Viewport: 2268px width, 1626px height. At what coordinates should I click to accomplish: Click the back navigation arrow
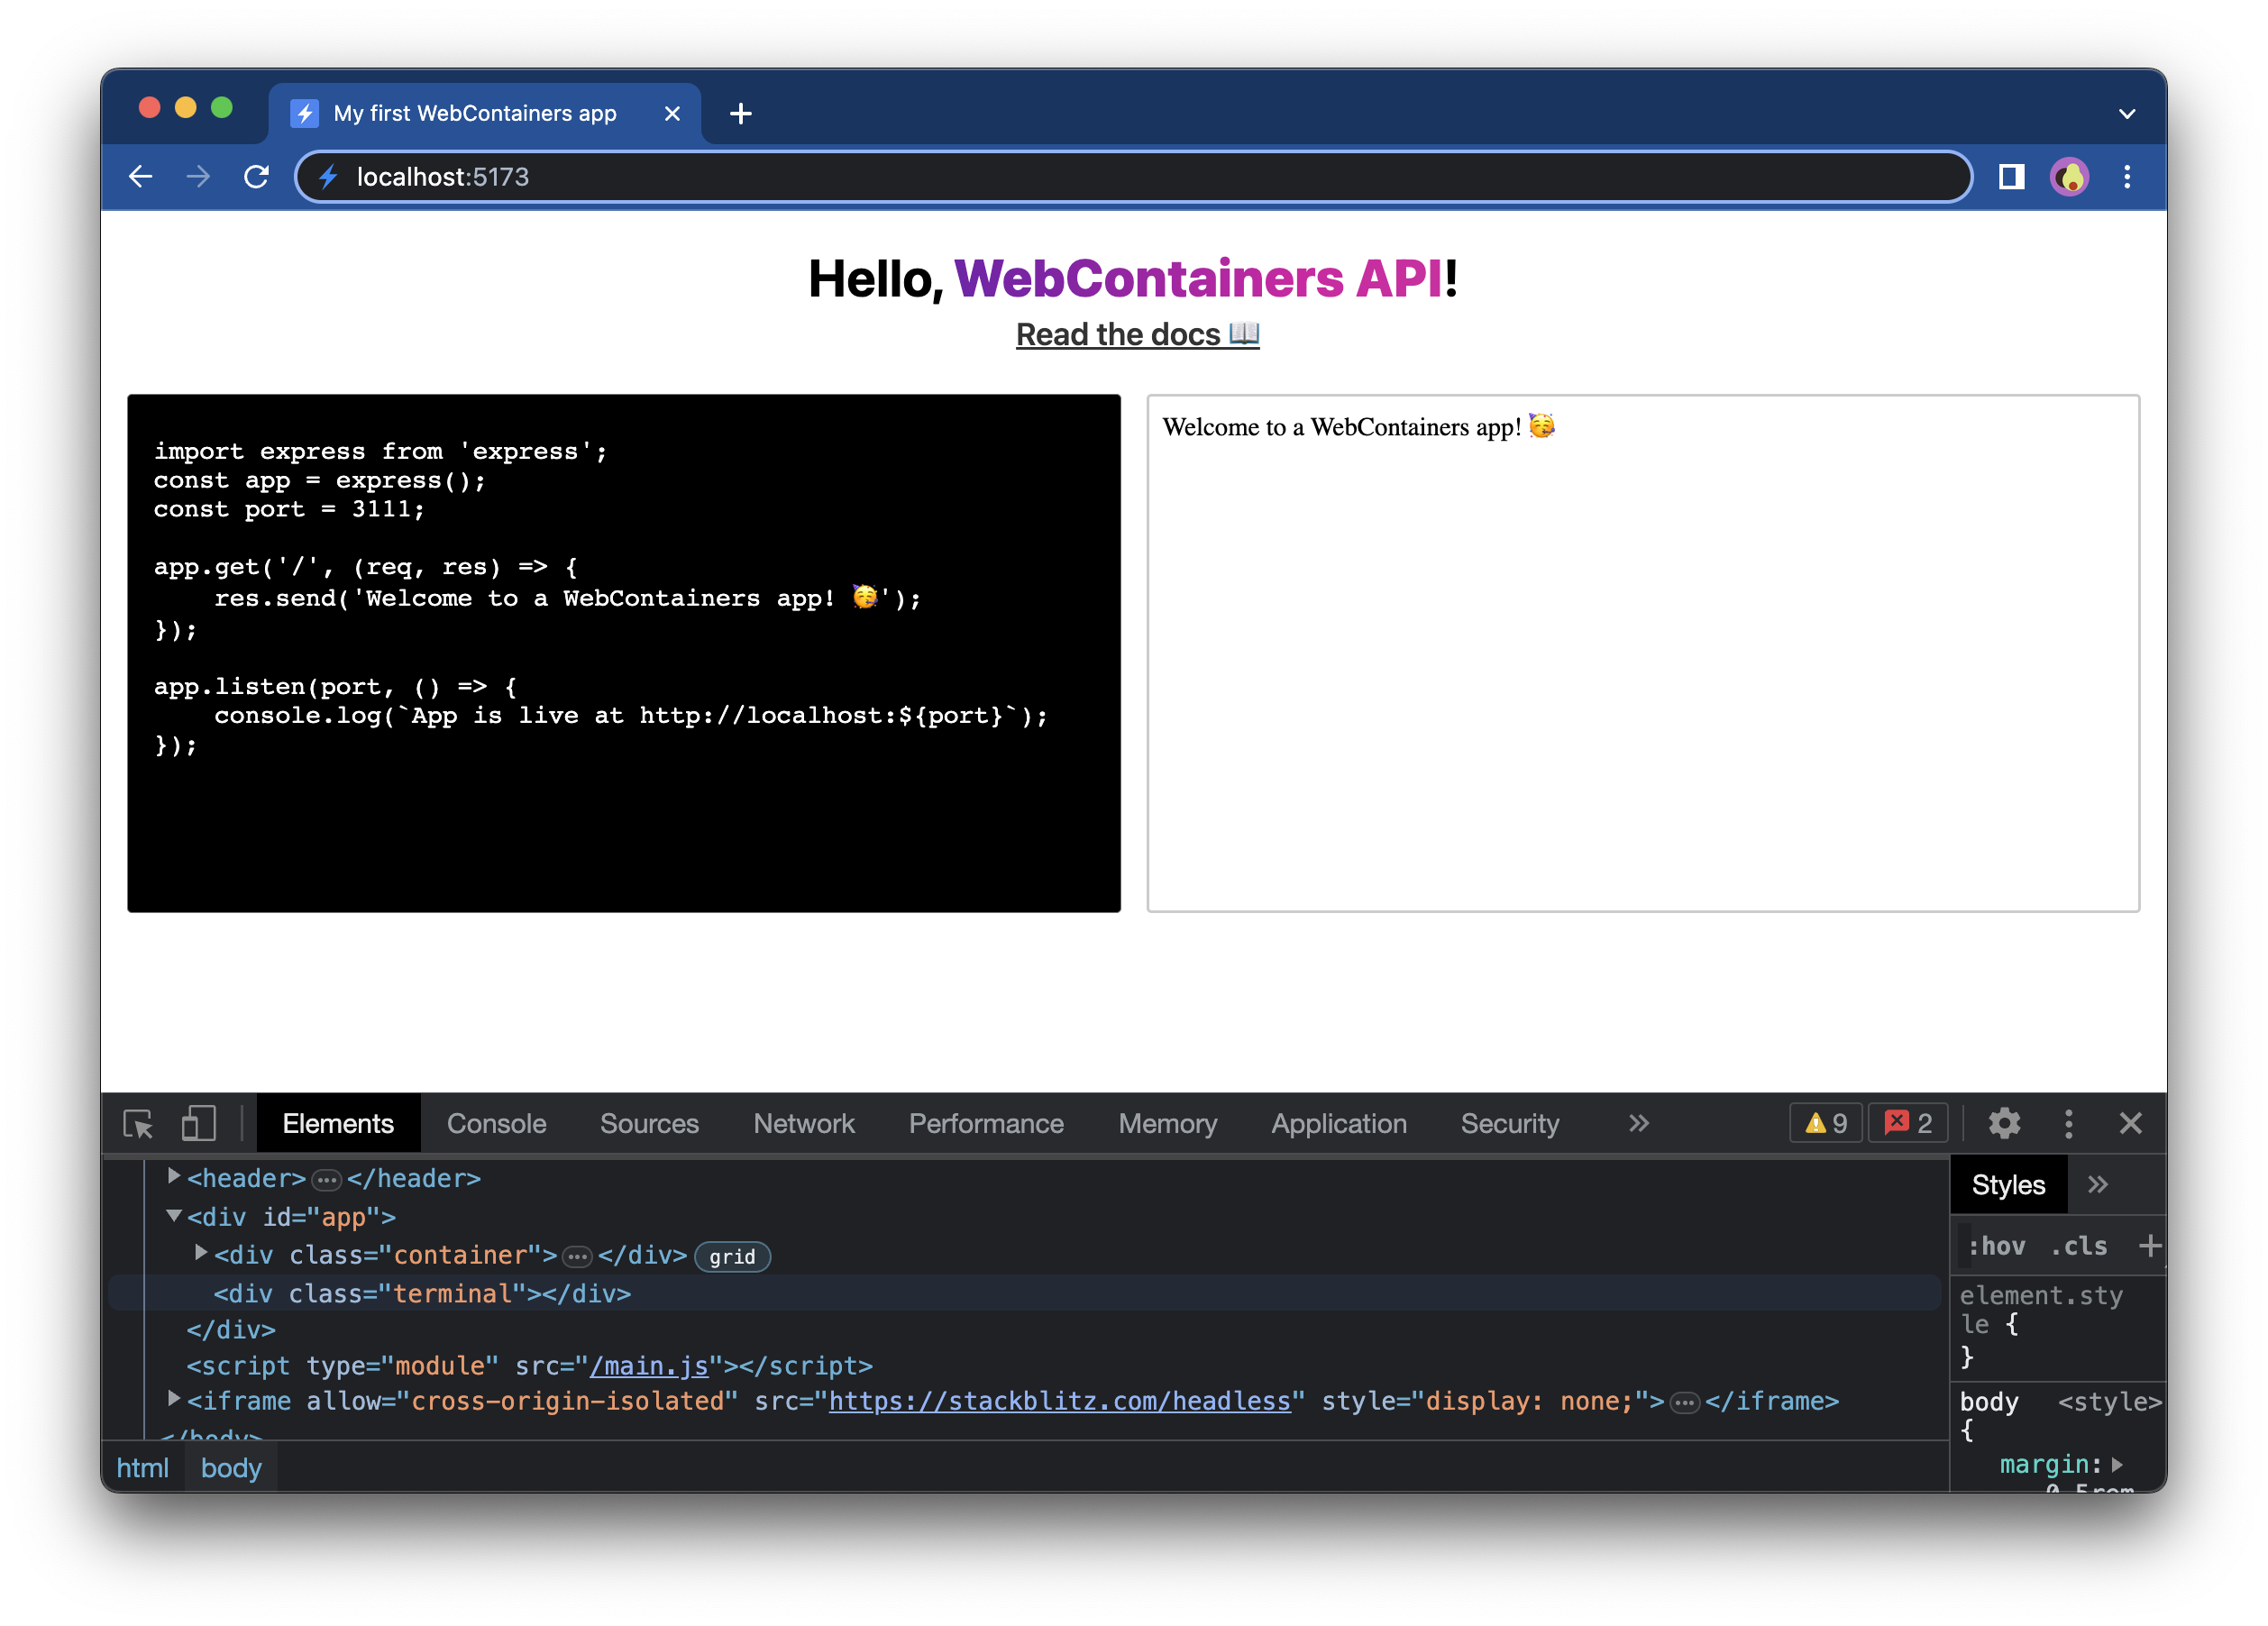[x=140, y=176]
